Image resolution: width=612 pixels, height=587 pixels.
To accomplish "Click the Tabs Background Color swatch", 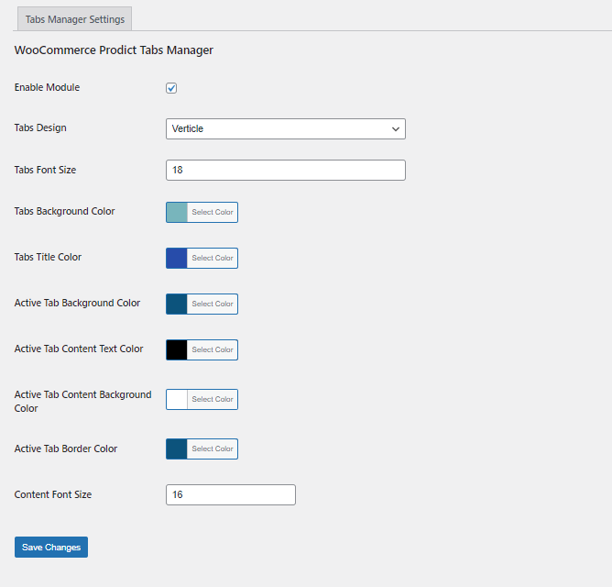I will pos(177,212).
